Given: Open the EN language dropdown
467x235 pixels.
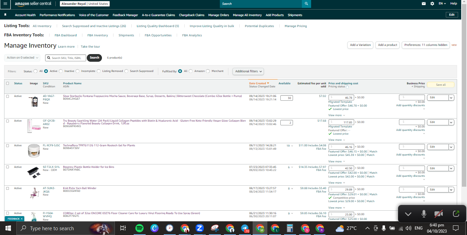Looking at the screenshot, I should point(442,3).
